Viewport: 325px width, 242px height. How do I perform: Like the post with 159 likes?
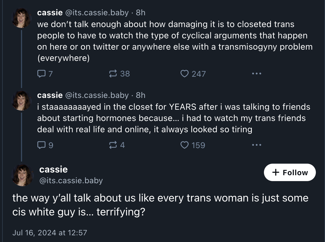pos(193,145)
